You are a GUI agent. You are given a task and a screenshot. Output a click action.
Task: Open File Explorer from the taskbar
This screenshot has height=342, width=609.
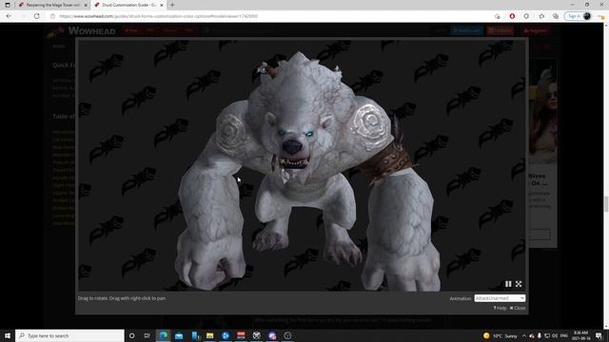pyautogui.click(x=209, y=335)
